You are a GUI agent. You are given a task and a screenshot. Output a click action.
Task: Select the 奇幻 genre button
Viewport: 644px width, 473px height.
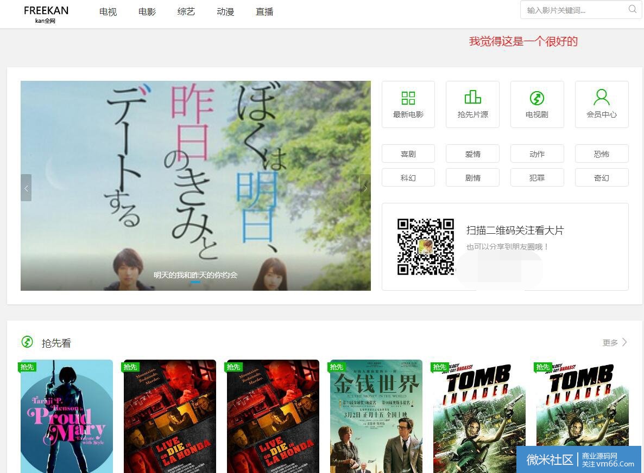(602, 177)
